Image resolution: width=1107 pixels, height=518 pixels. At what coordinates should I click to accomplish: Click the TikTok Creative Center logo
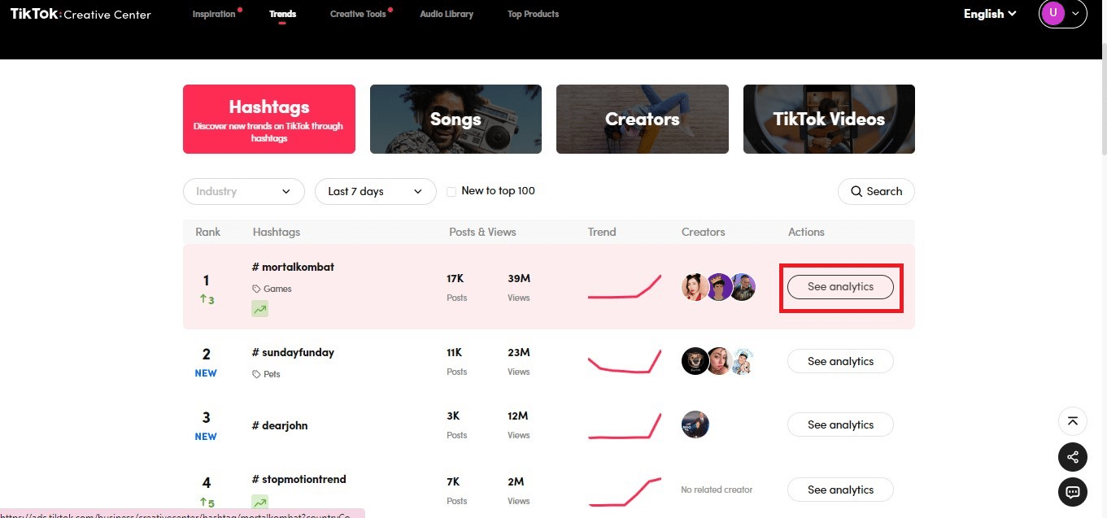tap(81, 14)
